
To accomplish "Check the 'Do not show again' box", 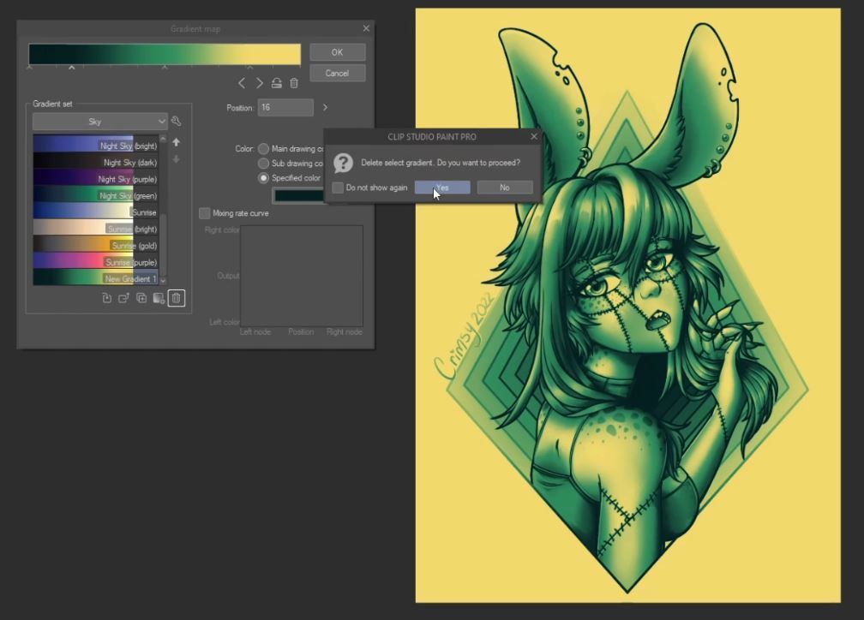I will pyautogui.click(x=338, y=188).
